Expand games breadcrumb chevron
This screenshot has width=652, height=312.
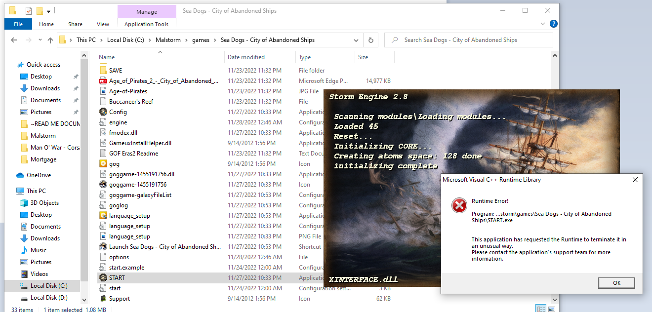[x=215, y=40]
